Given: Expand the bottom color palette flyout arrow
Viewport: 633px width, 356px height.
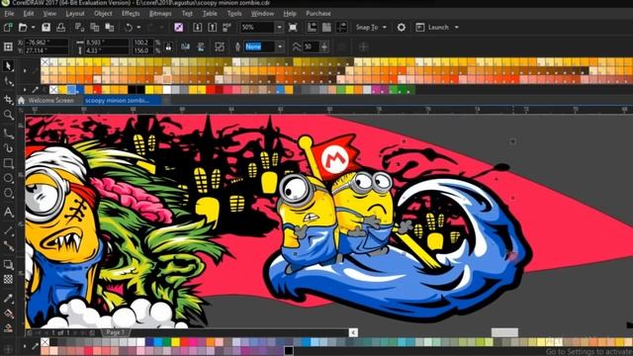Looking at the screenshot, I should click(x=25, y=346).
